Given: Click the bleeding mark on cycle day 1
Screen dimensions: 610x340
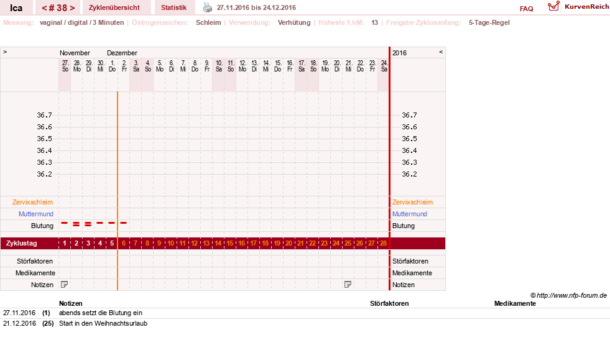Looking at the screenshot, I should tap(65, 223).
